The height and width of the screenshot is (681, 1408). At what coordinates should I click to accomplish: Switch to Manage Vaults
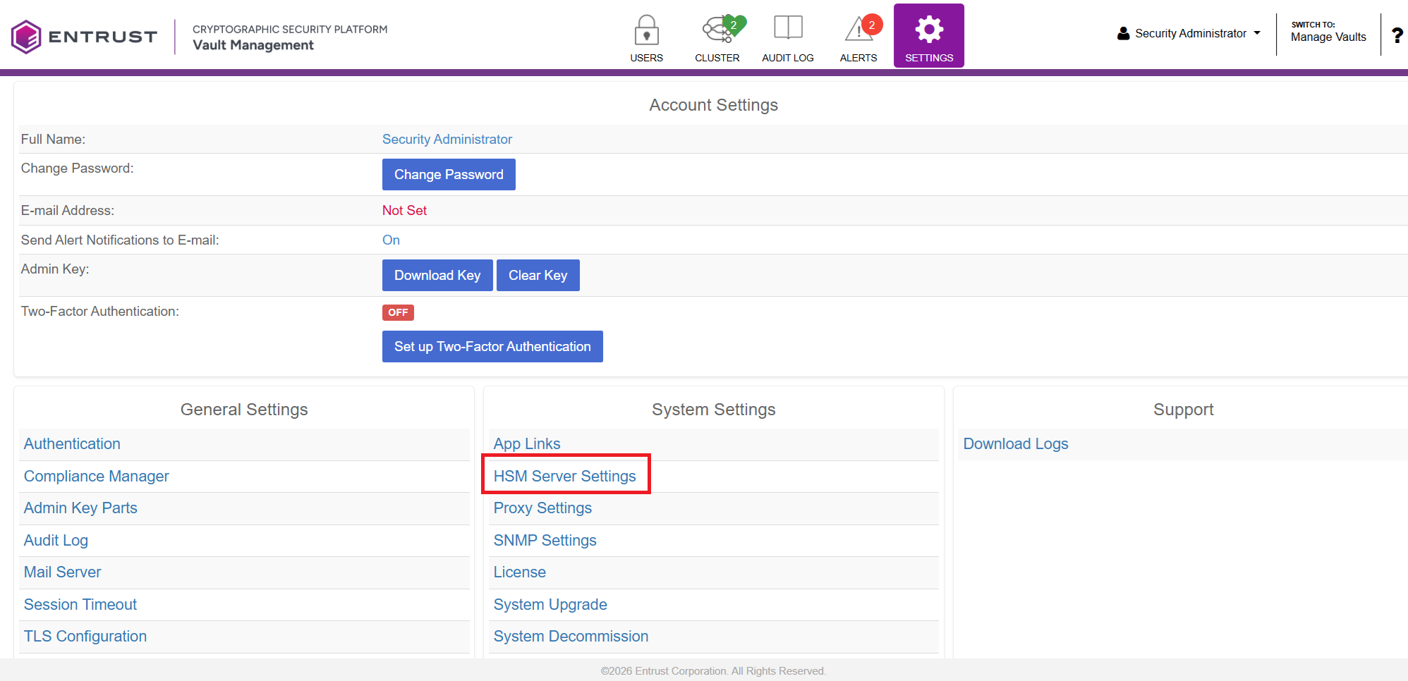[x=1328, y=37]
